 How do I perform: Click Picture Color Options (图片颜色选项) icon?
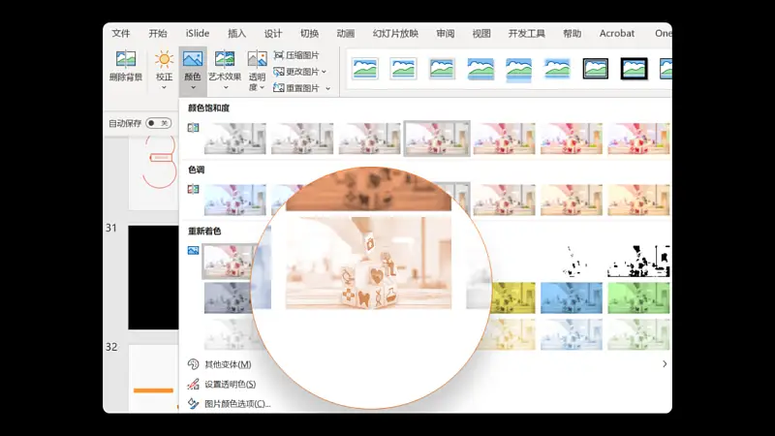point(193,404)
